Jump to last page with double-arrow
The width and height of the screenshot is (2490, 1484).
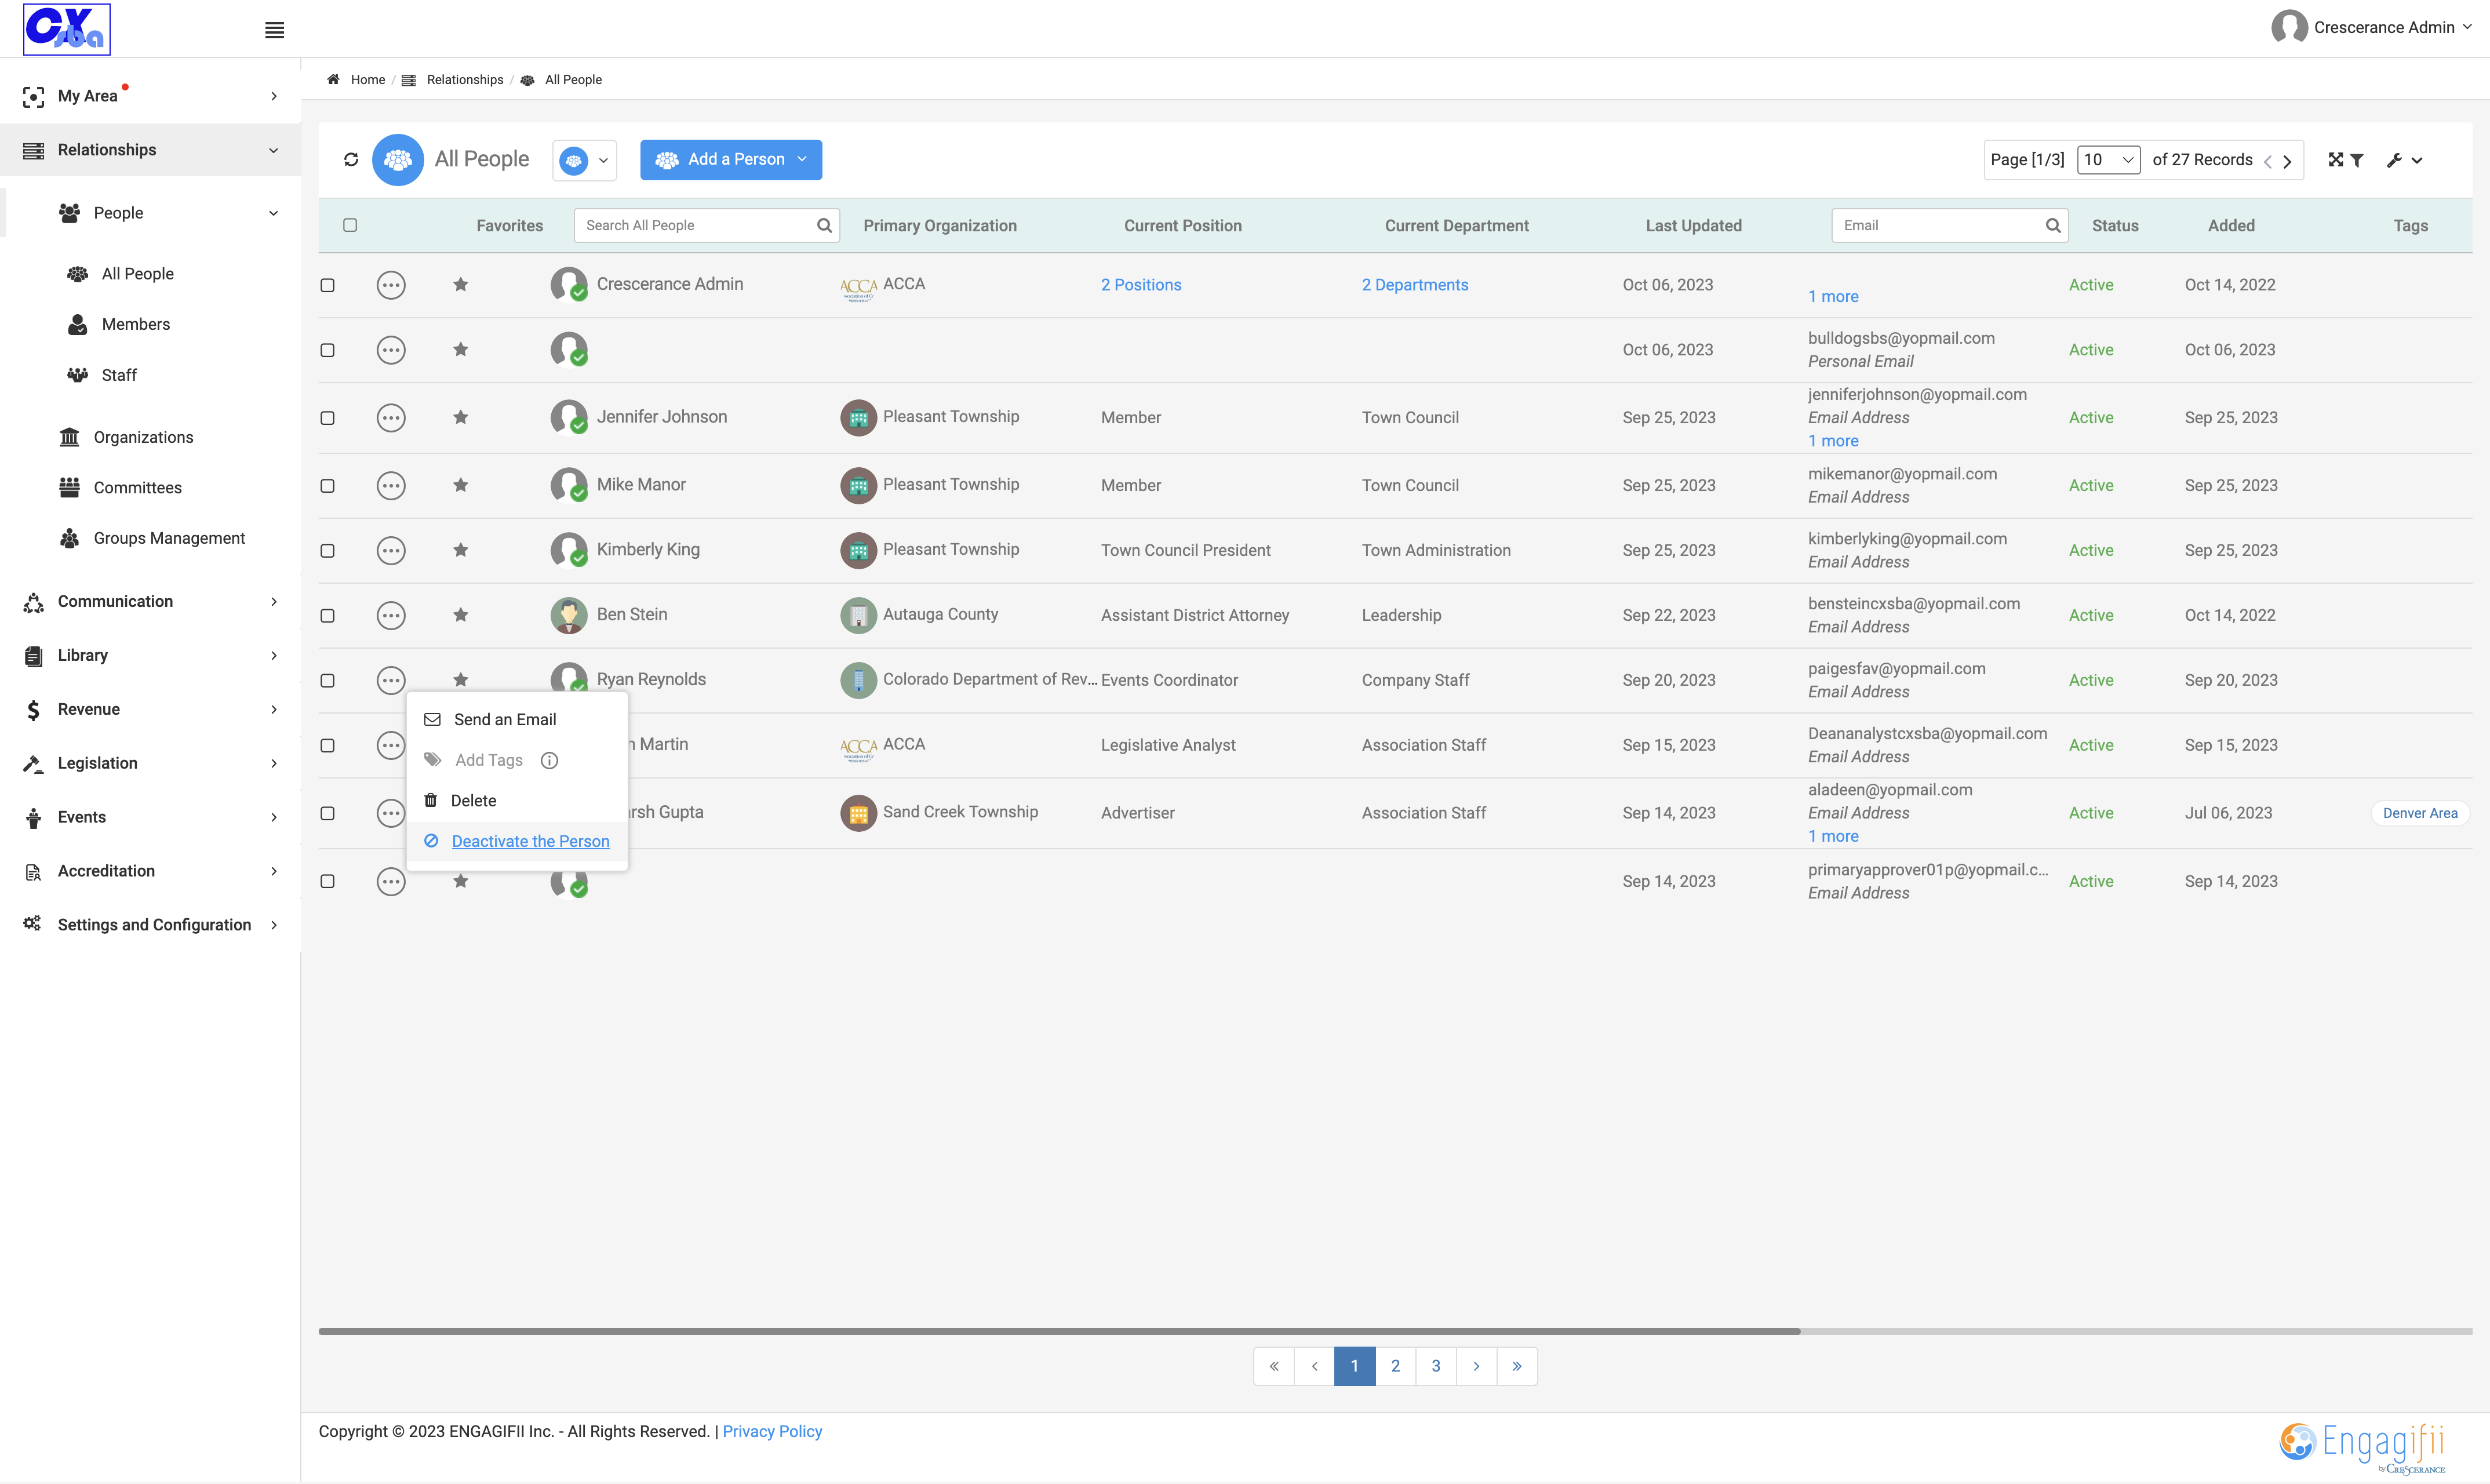click(1516, 1366)
